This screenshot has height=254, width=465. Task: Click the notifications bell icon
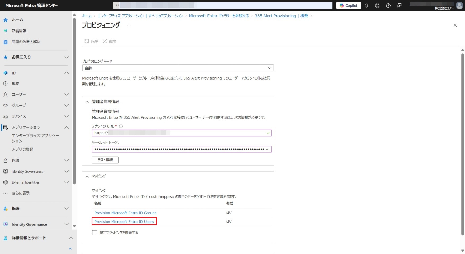click(366, 6)
